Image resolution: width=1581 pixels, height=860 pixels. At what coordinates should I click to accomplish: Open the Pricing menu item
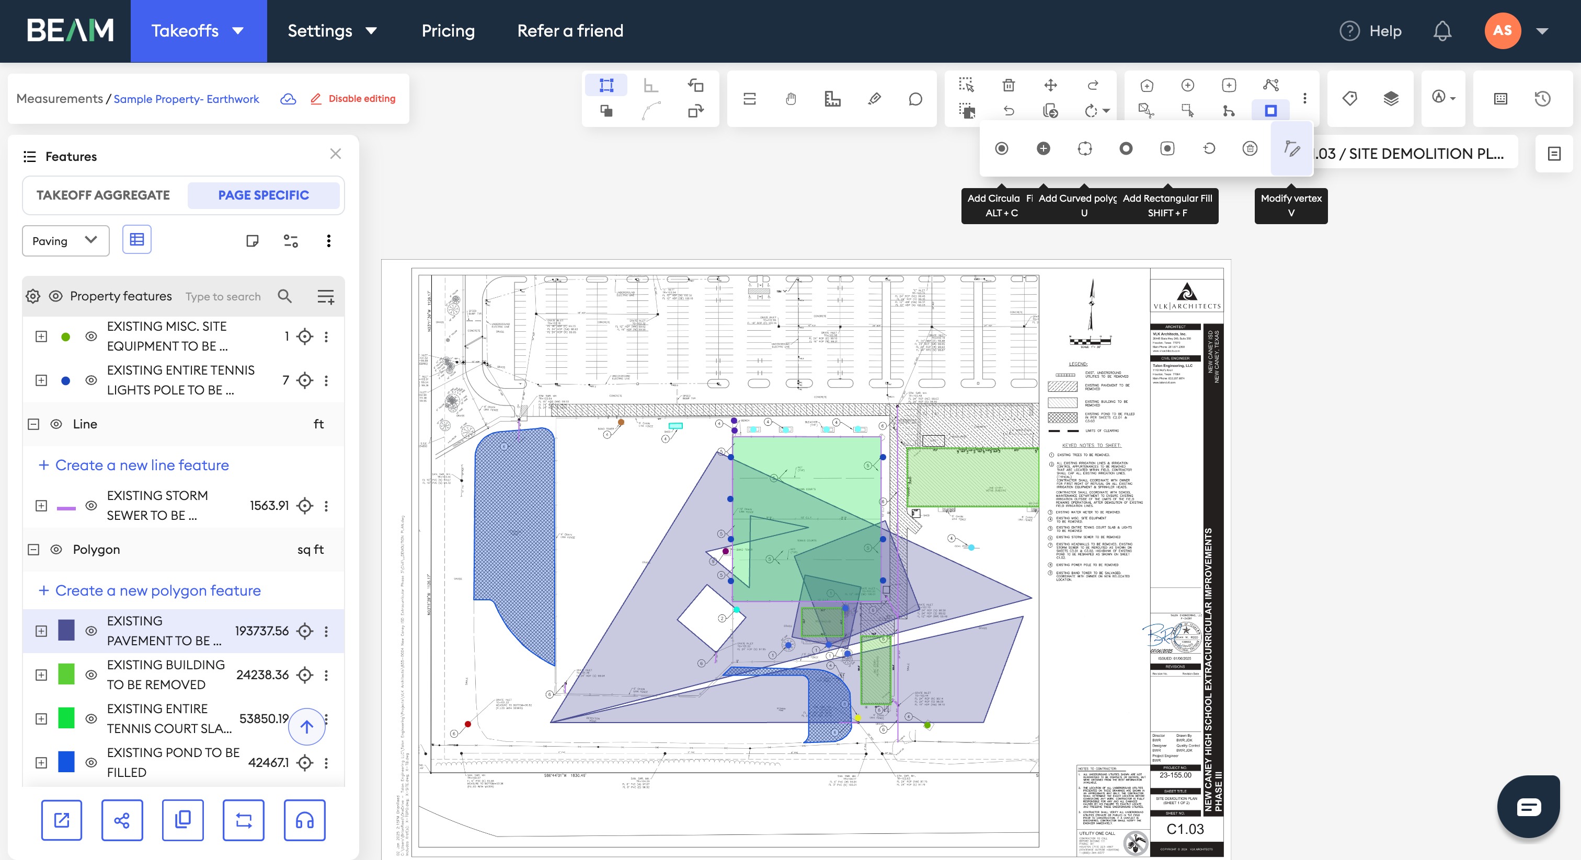[448, 31]
